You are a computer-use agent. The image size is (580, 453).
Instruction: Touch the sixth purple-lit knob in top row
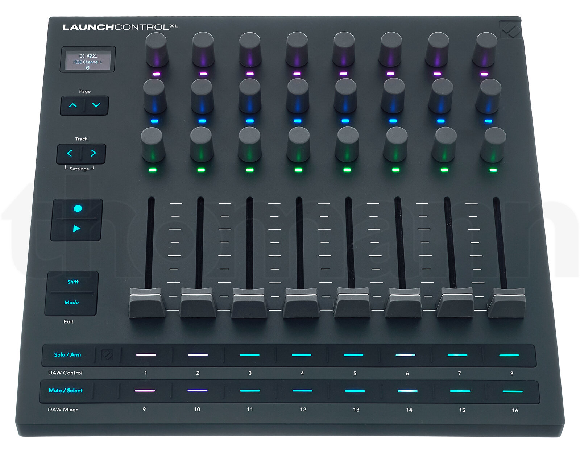[x=391, y=49]
